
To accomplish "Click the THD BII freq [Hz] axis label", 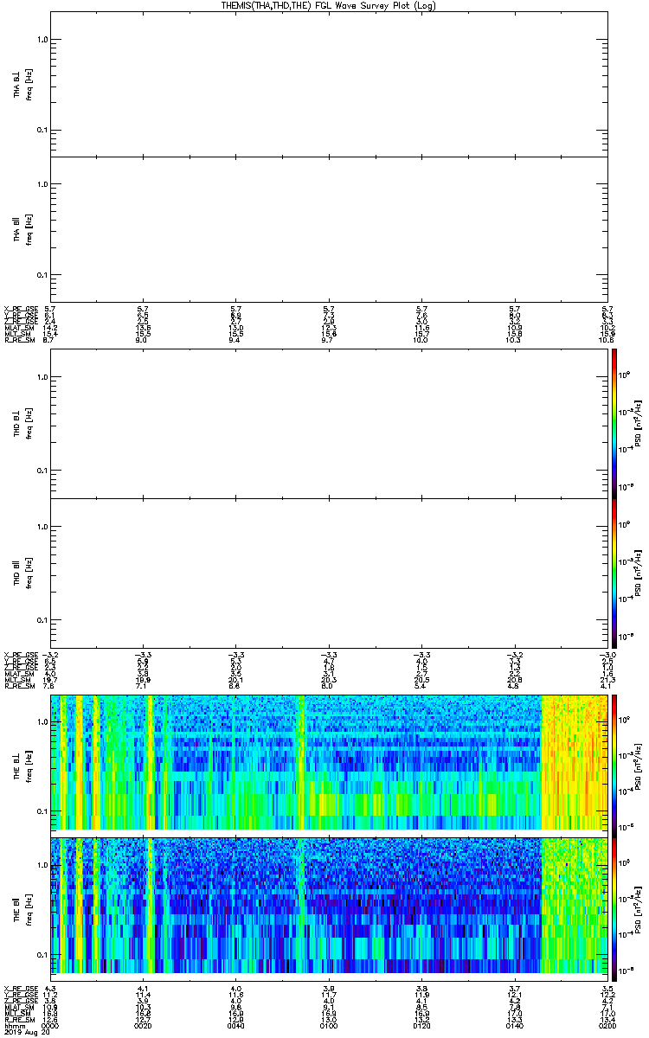I will coord(29,573).
